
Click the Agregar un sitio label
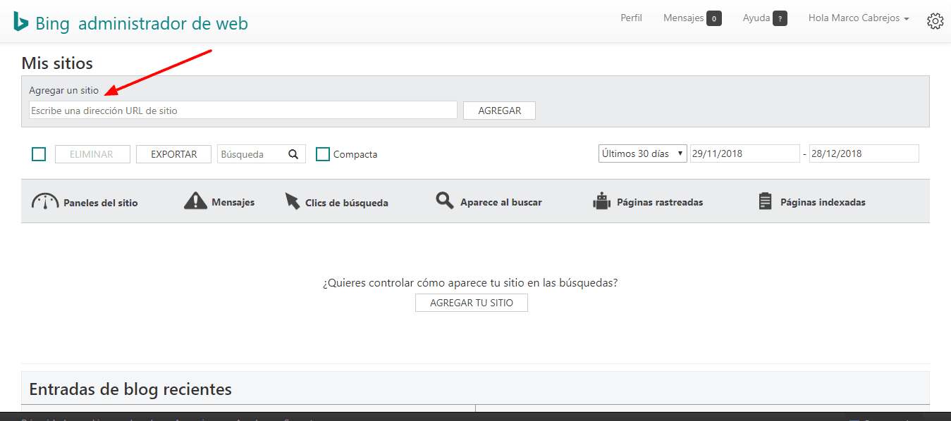click(x=64, y=90)
